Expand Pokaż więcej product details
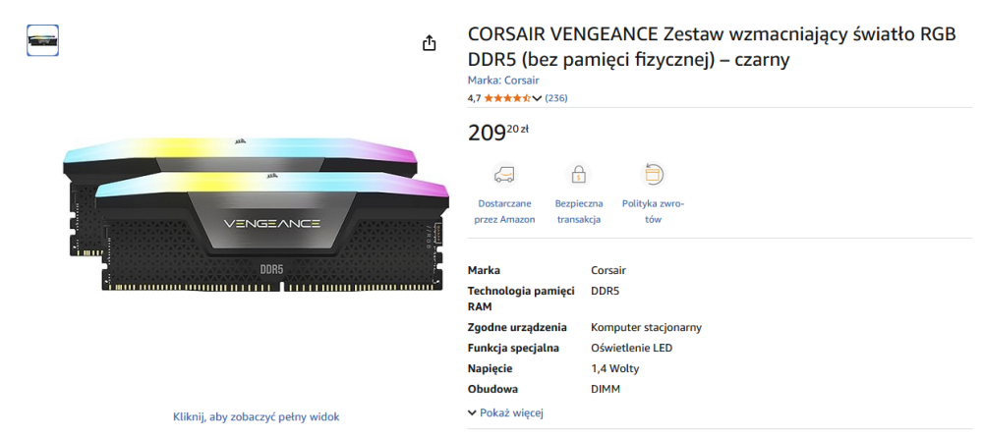 pyautogui.click(x=511, y=413)
